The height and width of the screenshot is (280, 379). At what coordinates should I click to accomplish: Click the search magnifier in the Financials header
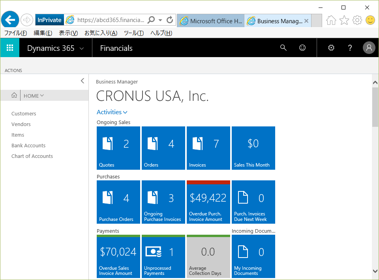tap(283, 48)
